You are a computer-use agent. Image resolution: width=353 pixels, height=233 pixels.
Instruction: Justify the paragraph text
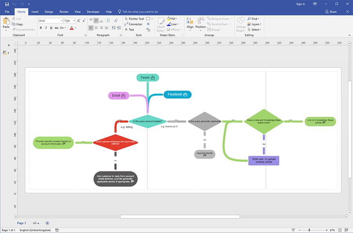(106, 28)
